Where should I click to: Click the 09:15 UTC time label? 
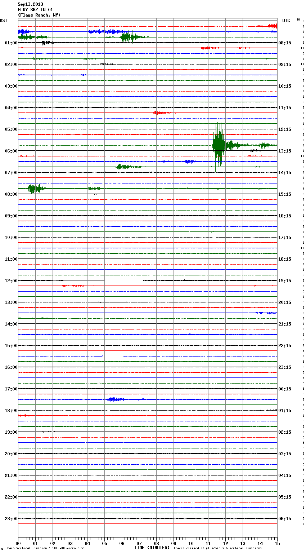285,65
